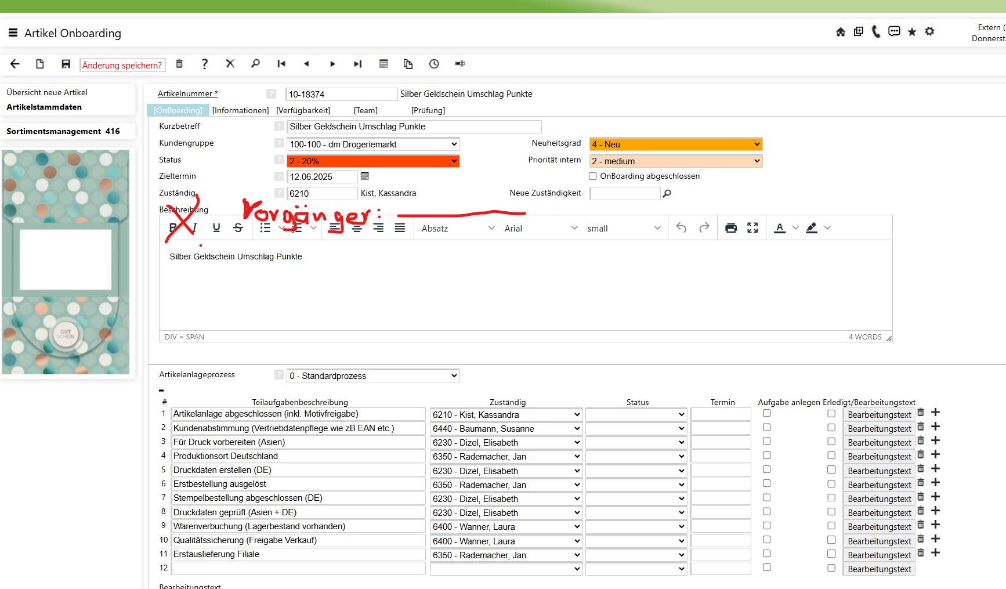Open the home icon in header

(x=840, y=32)
